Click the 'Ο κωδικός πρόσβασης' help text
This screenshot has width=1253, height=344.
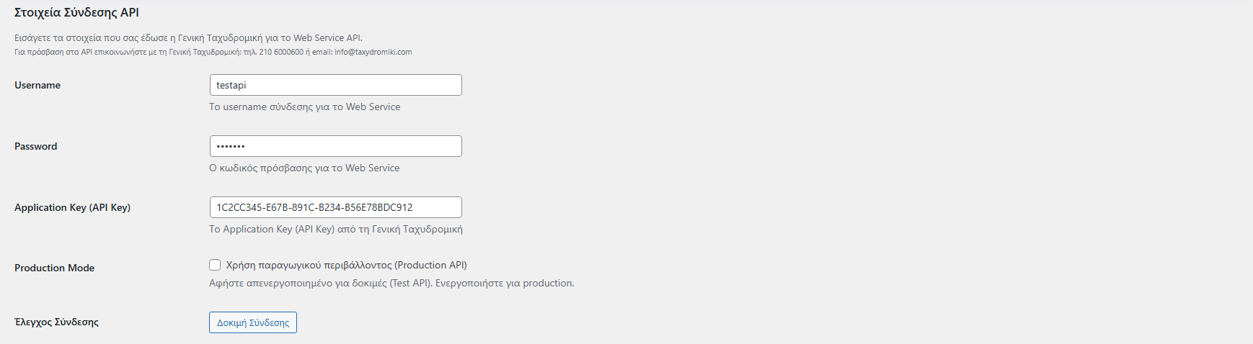[304, 168]
